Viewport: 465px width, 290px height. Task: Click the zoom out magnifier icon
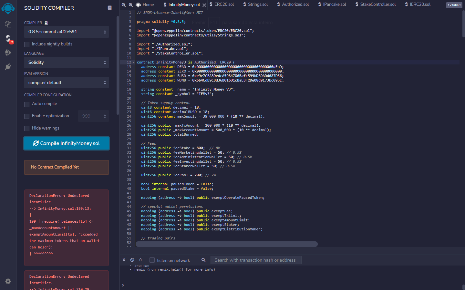click(x=124, y=5)
